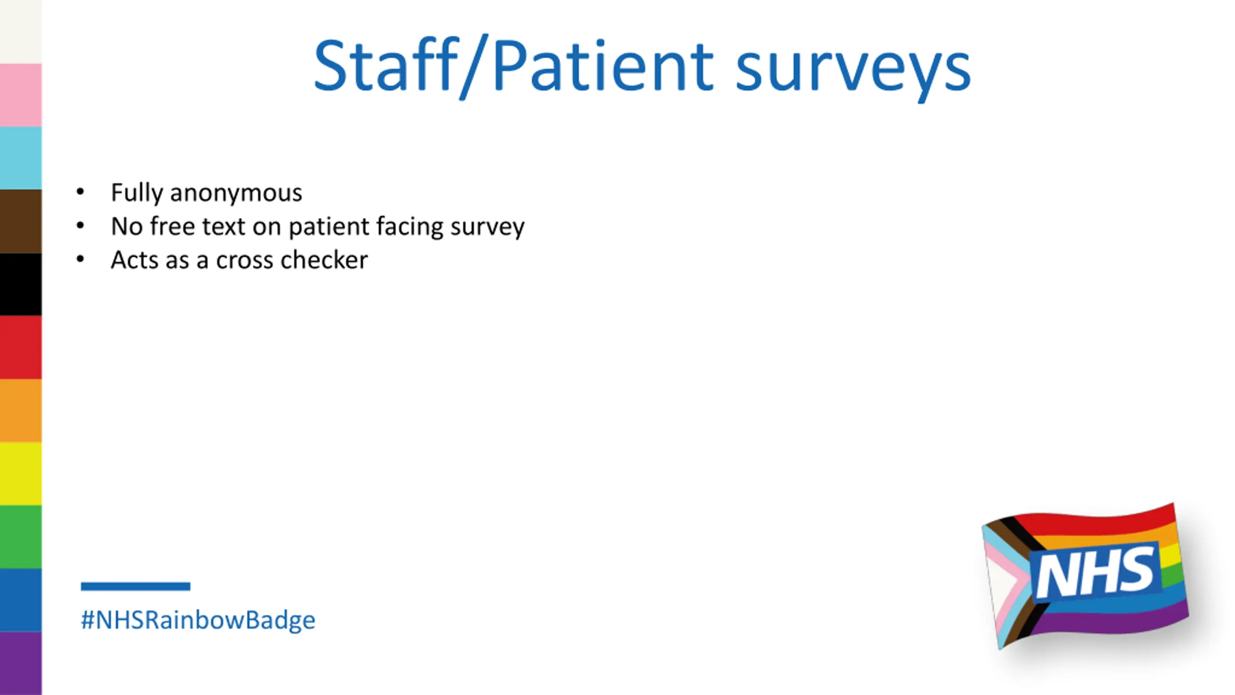Click the pink stripe in left sidebar
The height and width of the screenshot is (695, 1235).
(21, 95)
